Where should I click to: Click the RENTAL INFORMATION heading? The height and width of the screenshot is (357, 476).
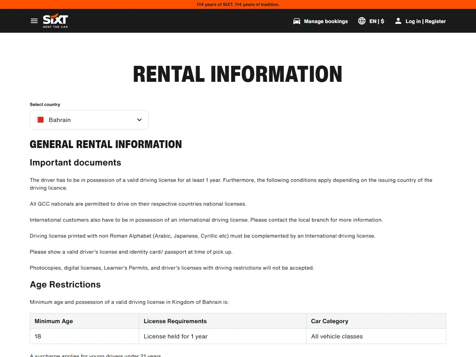(238, 74)
